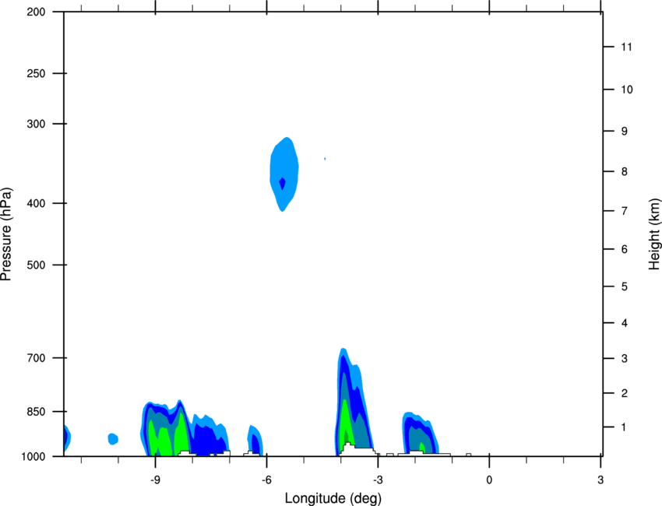Click the 6 km height label
The width and height of the screenshot is (662, 506).
coord(625,249)
